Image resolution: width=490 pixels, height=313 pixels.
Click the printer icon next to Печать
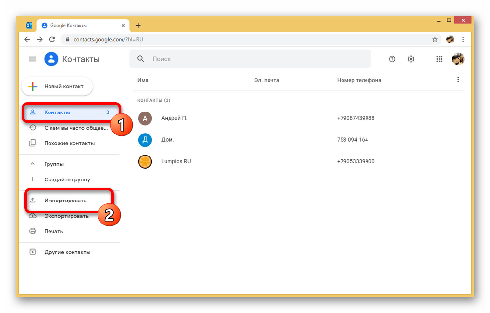32,231
